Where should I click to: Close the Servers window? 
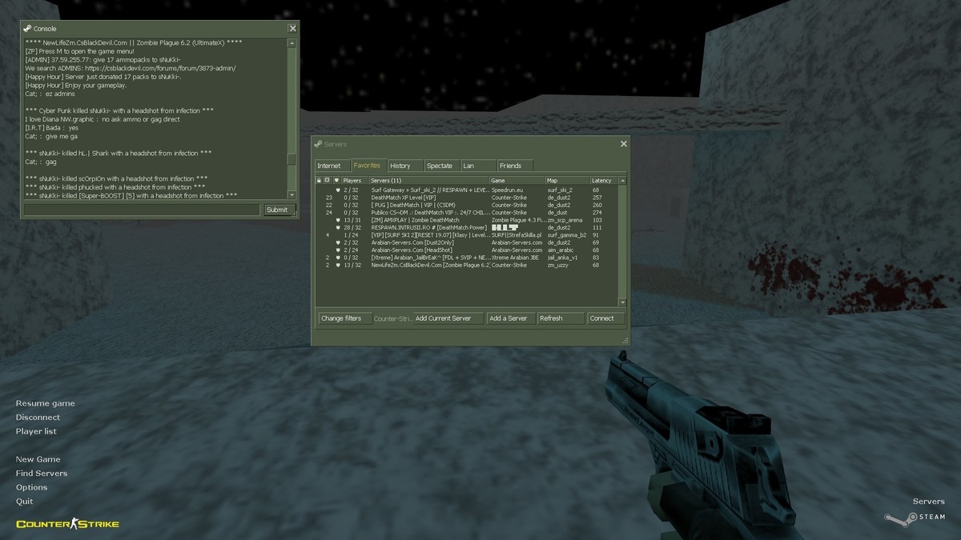pos(624,144)
